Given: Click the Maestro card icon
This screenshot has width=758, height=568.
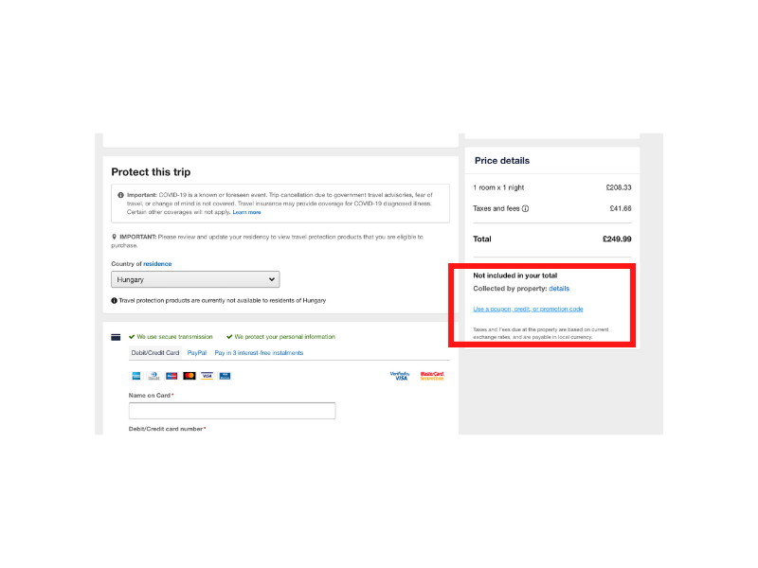Looking at the screenshot, I should point(171,376).
